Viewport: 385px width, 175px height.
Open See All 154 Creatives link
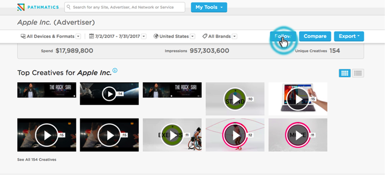coord(37,160)
